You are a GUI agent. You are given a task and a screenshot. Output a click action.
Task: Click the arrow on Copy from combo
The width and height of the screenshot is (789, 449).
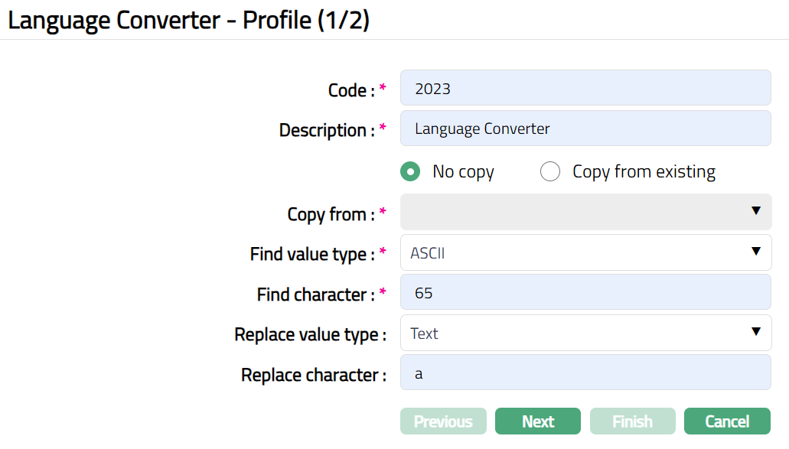(756, 211)
